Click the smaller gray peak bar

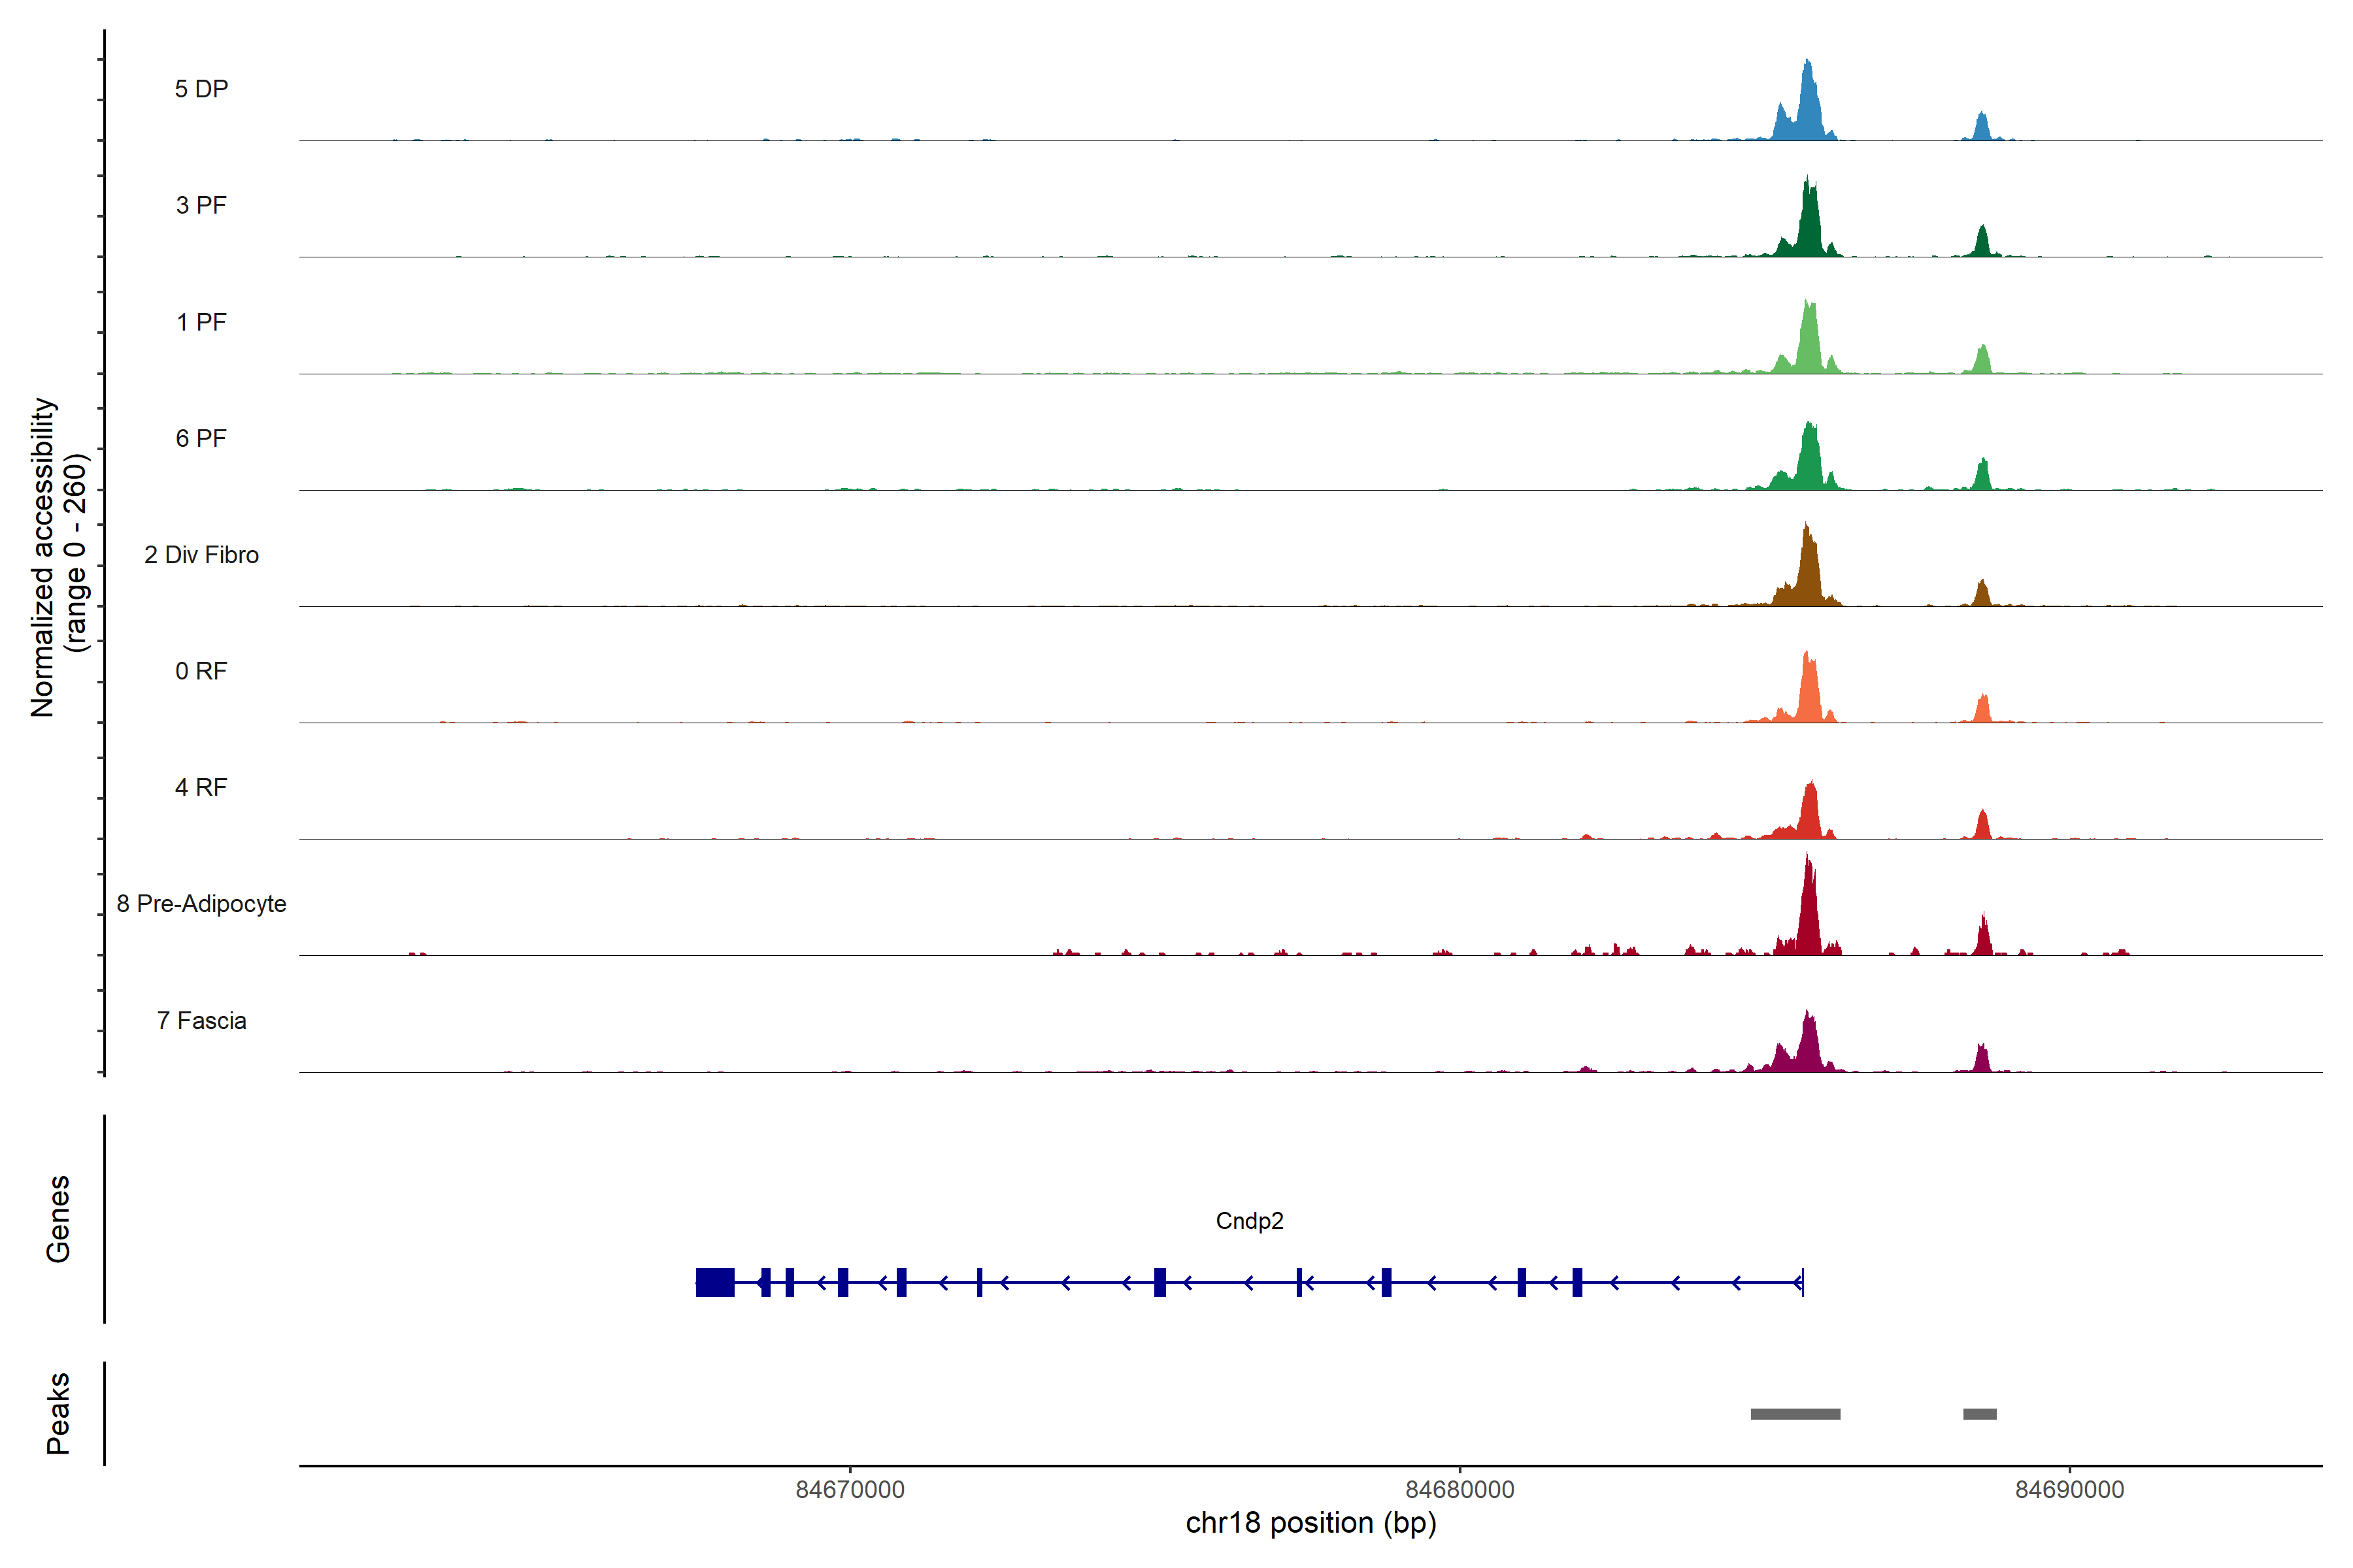(x=1979, y=1414)
